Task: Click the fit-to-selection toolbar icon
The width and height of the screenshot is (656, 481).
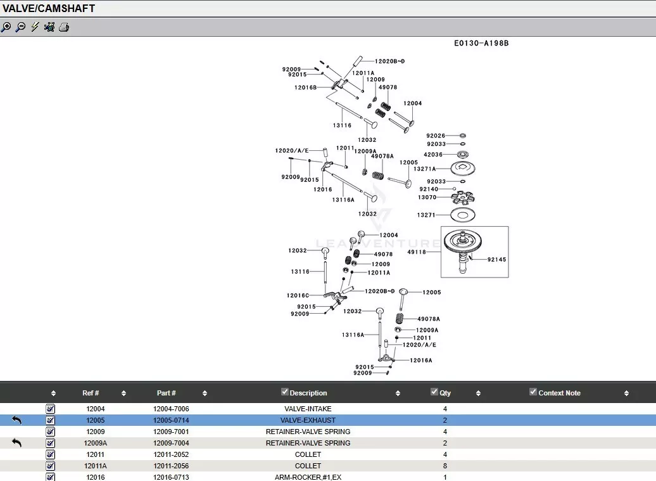Action: [49, 27]
